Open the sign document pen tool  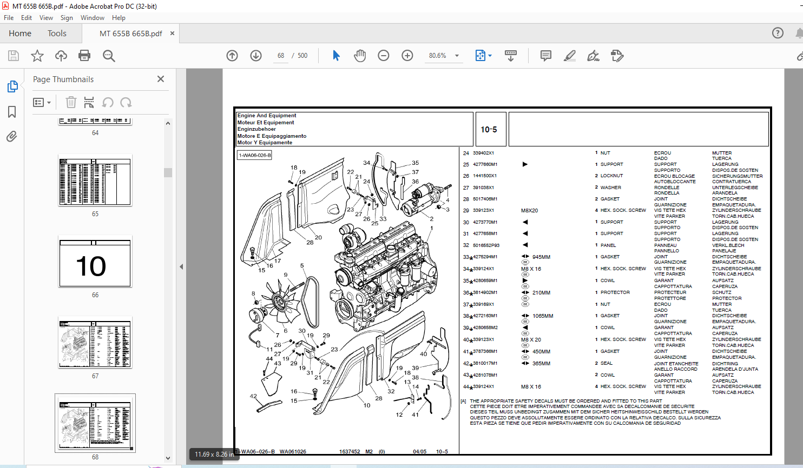(593, 56)
